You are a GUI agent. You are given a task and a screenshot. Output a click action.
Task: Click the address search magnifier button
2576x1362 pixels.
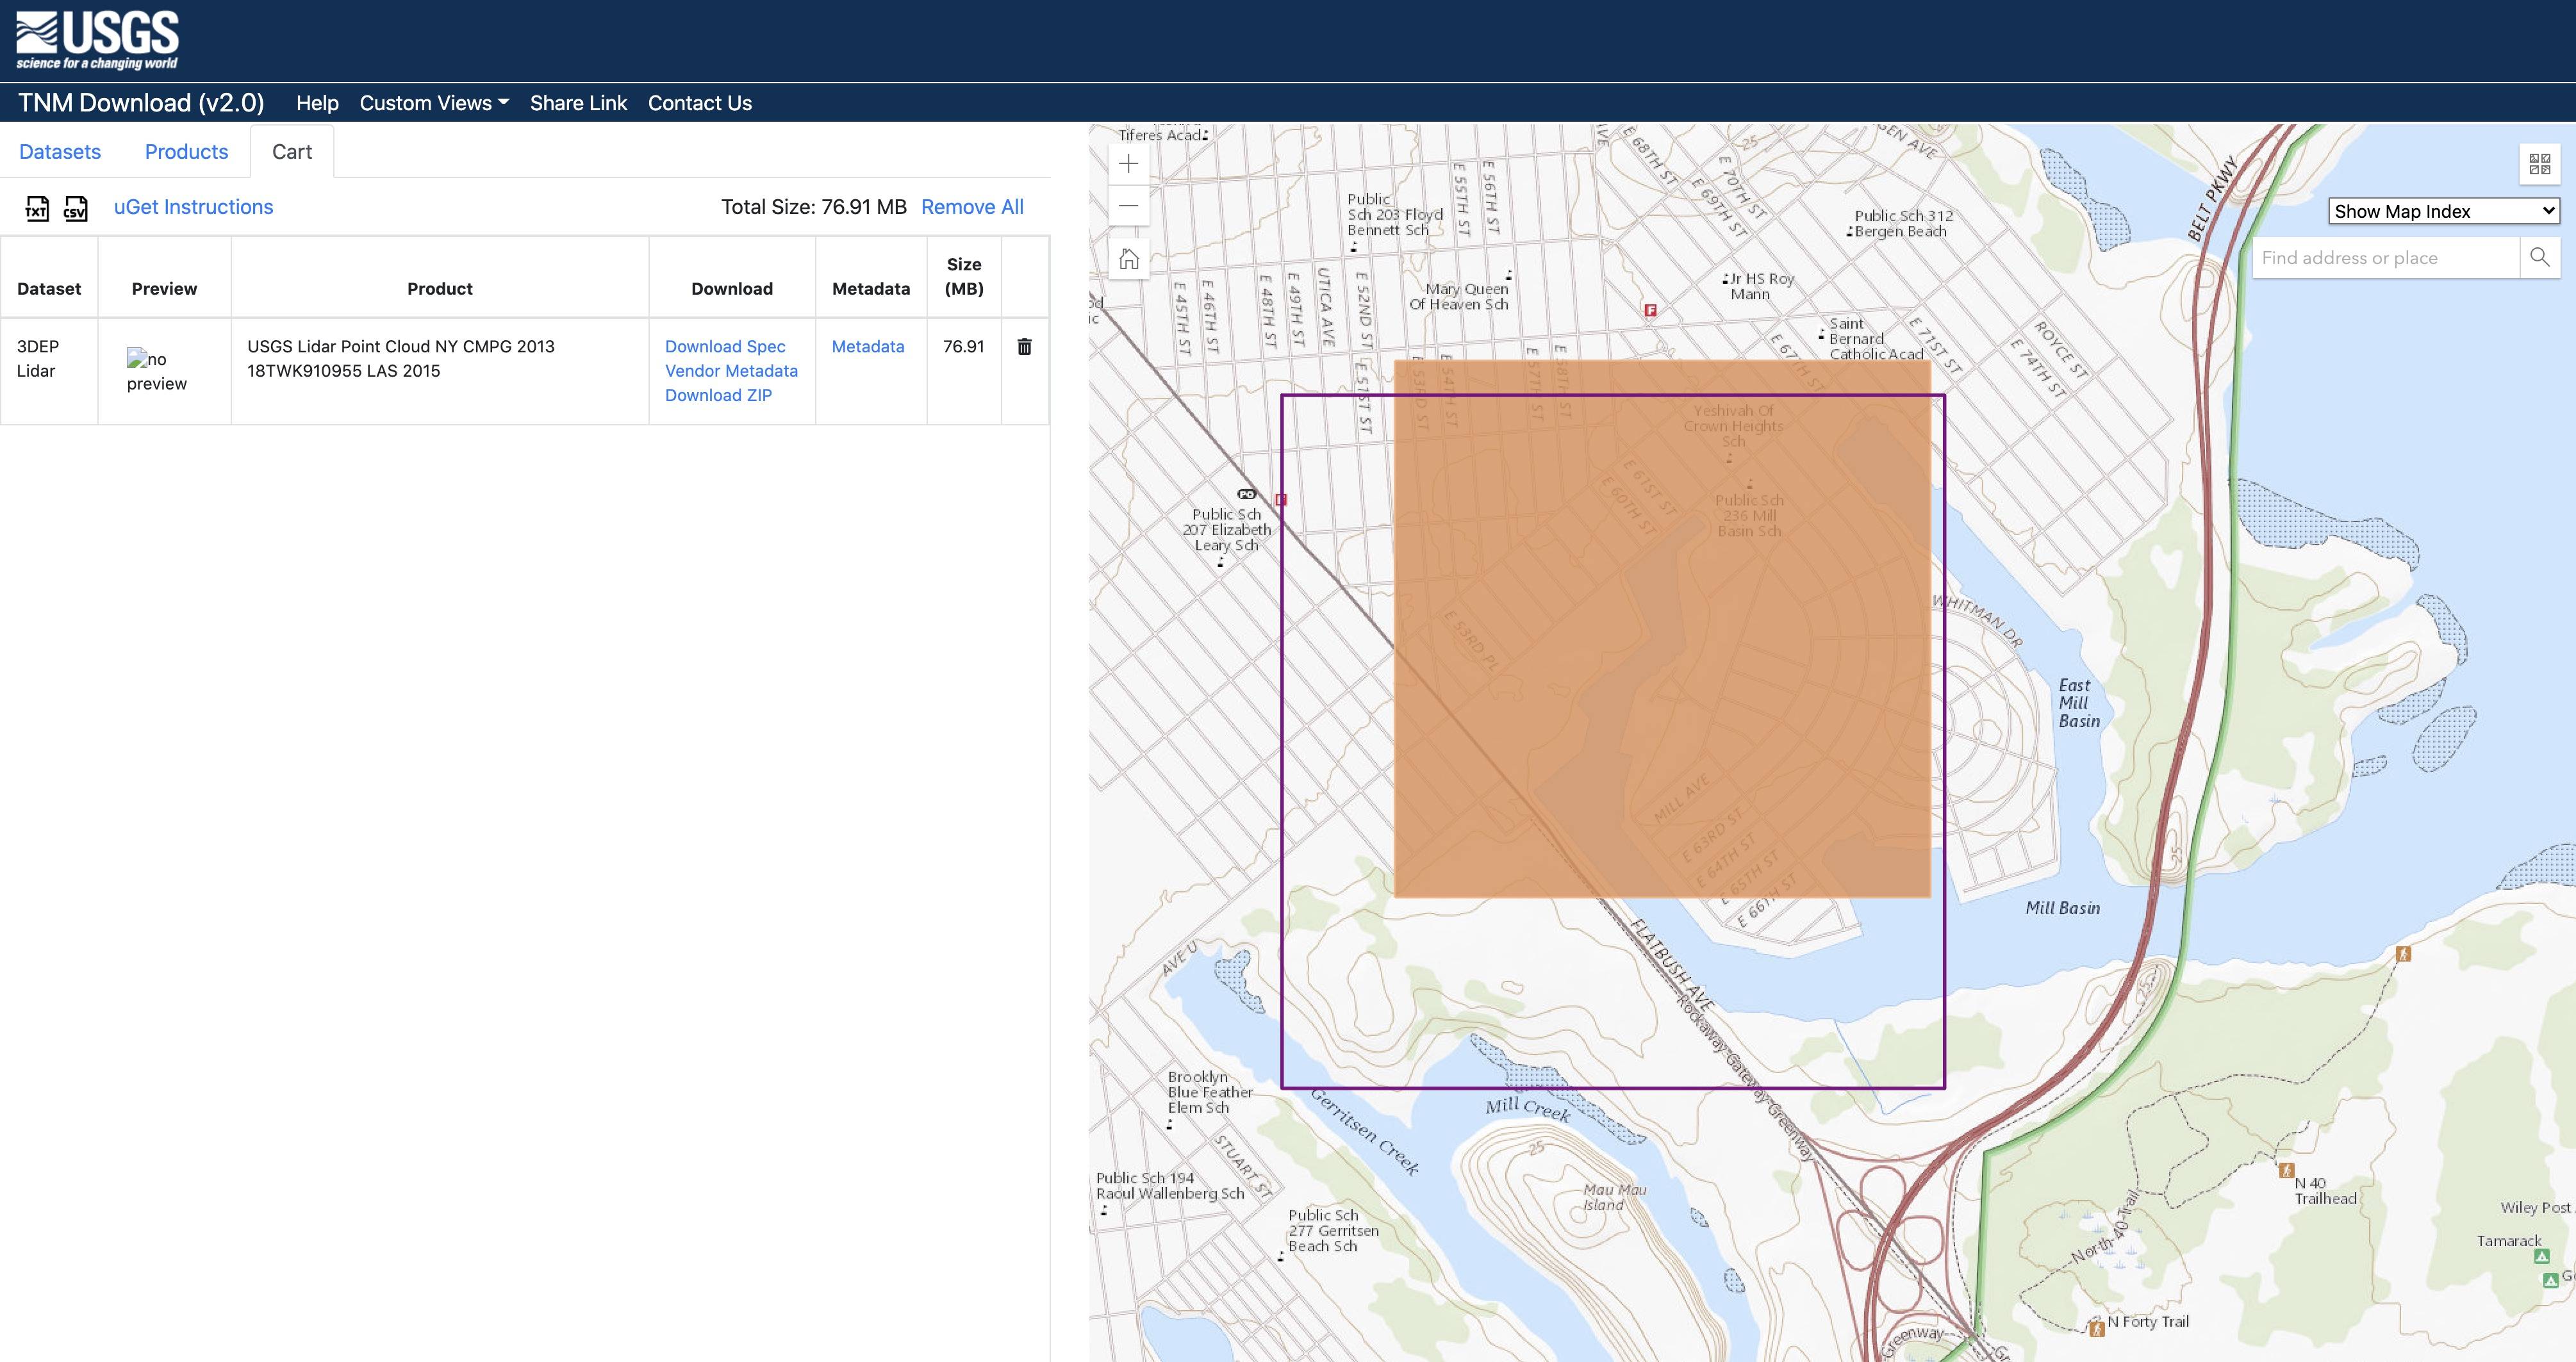[2539, 257]
